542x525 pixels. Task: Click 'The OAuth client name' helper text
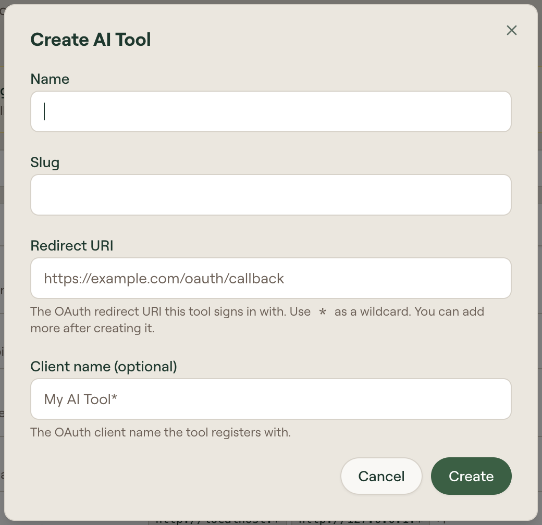tap(161, 432)
